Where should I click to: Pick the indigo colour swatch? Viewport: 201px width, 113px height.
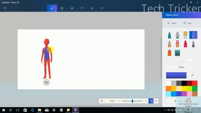(x=179, y=94)
